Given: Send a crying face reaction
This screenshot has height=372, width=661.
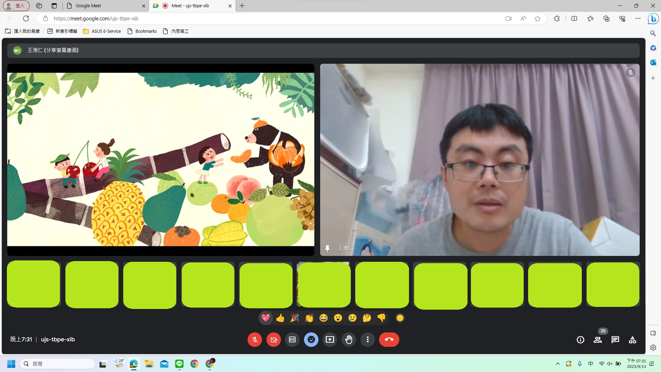Looking at the screenshot, I should click(x=353, y=318).
